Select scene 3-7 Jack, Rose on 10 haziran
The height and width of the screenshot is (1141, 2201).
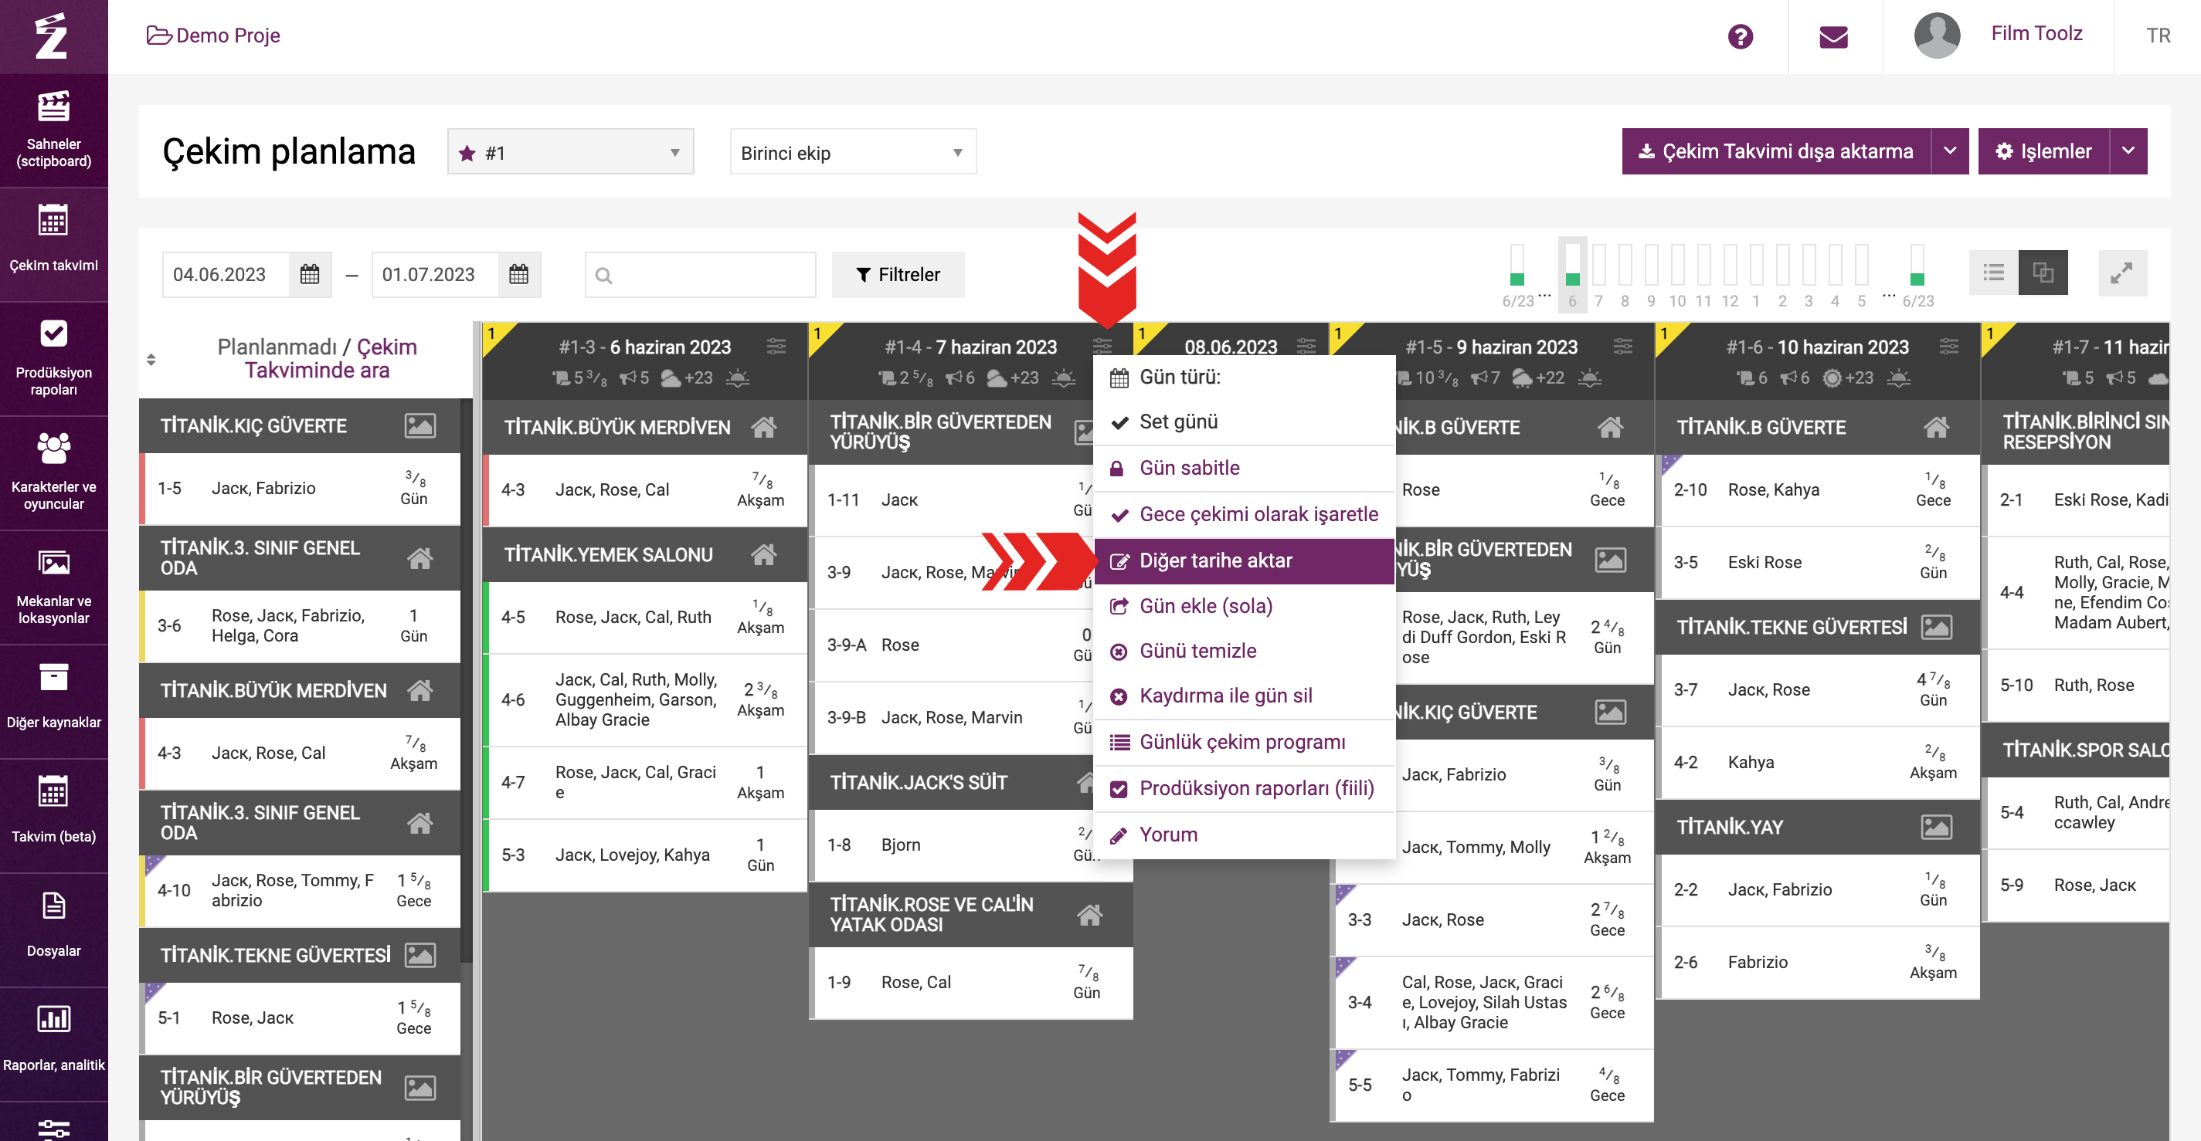pyautogui.click(x=1817, y=690)
